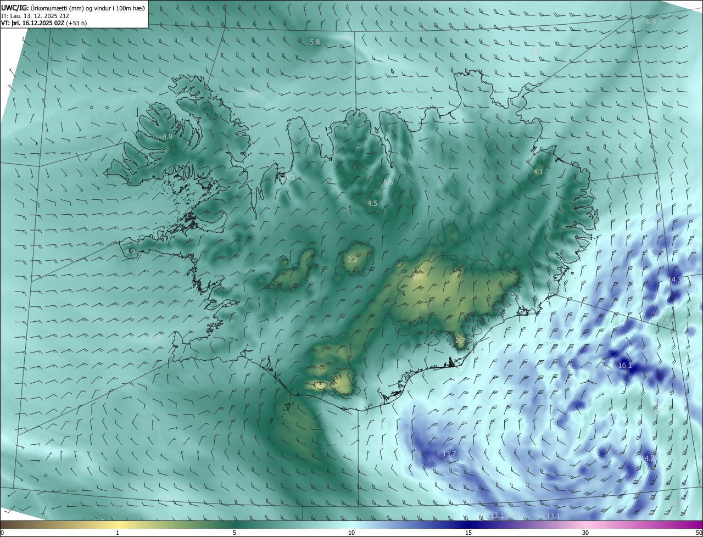Click the 4.5 value label

[x=372, y=203]
